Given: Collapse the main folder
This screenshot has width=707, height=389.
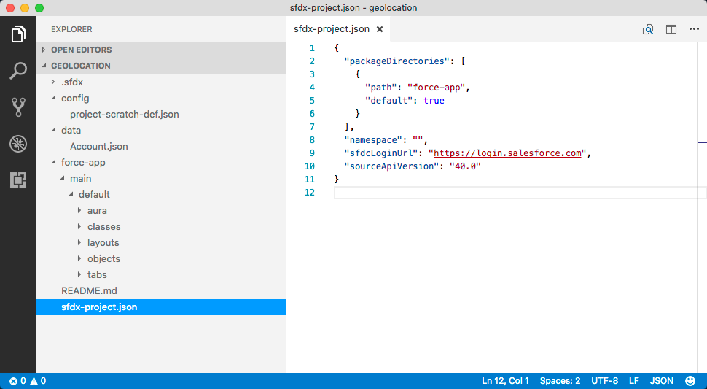Looking at the screenshot, I should coord(62,178).
